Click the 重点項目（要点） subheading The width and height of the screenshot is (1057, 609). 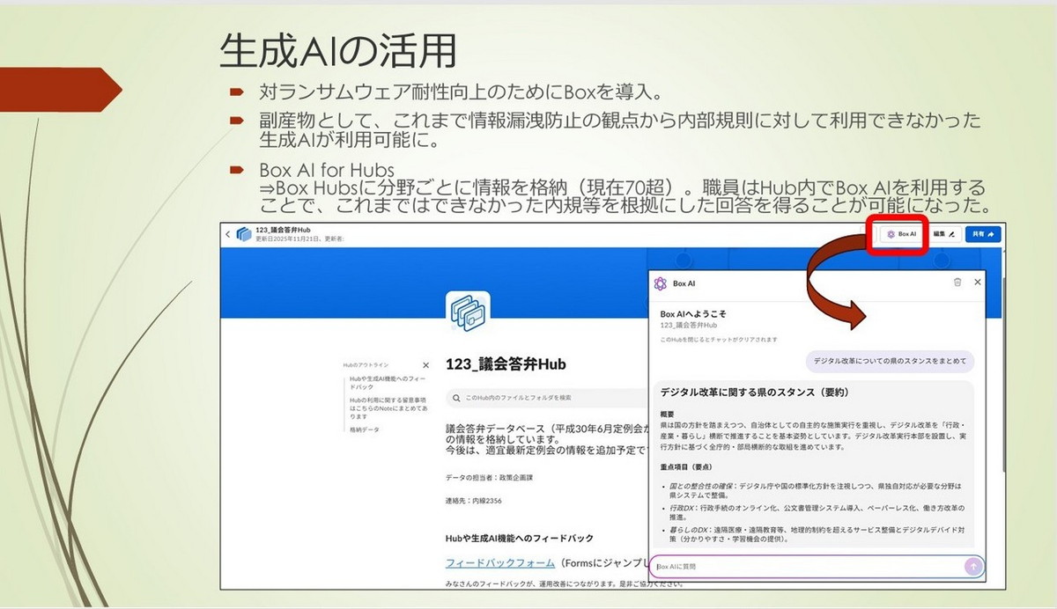click(x=686, y=466)
